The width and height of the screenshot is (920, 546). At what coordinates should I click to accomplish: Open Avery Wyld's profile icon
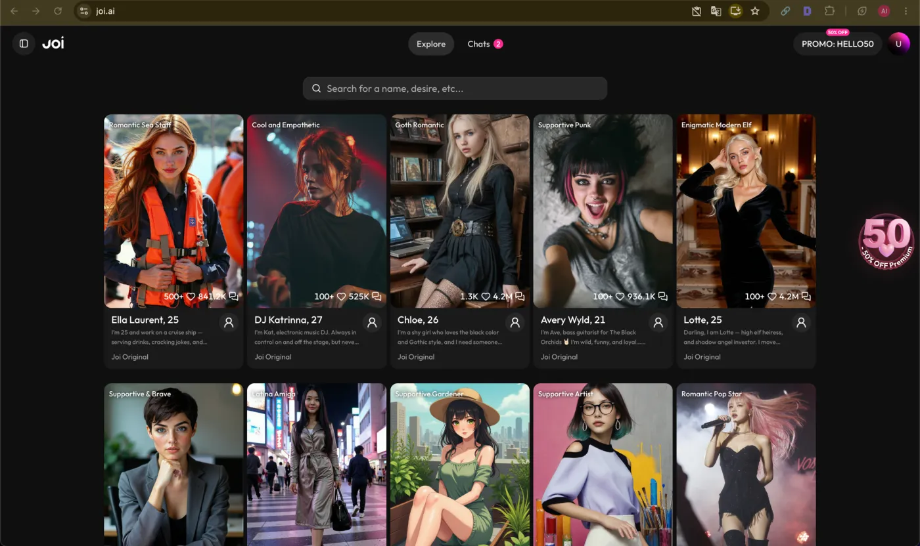(x=658, y=322)
